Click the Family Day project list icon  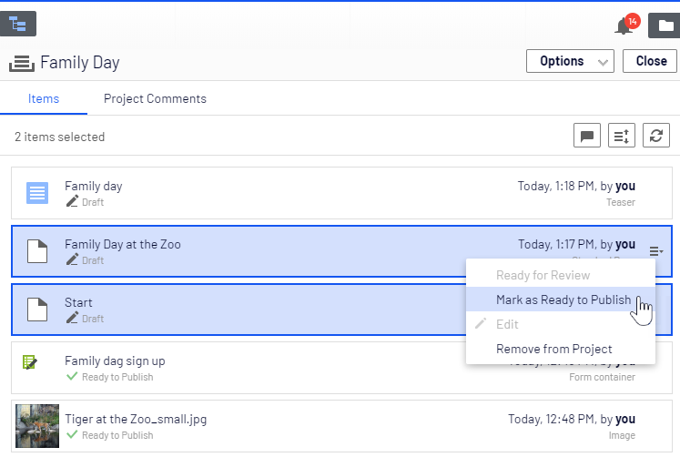click(22, 63)
